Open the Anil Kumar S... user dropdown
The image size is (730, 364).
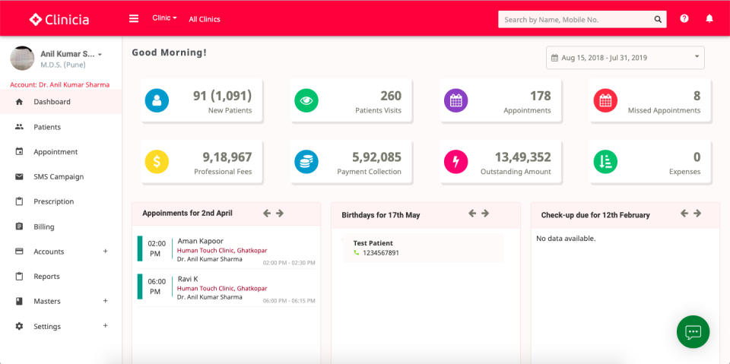click(71, 54)
